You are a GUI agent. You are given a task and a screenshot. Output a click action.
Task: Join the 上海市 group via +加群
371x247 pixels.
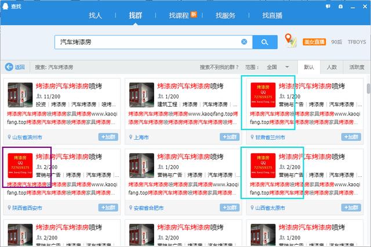(230, 137)
